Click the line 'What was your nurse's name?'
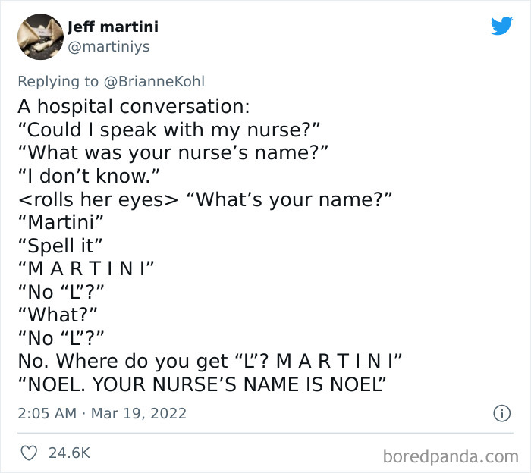 click(173, 153)
